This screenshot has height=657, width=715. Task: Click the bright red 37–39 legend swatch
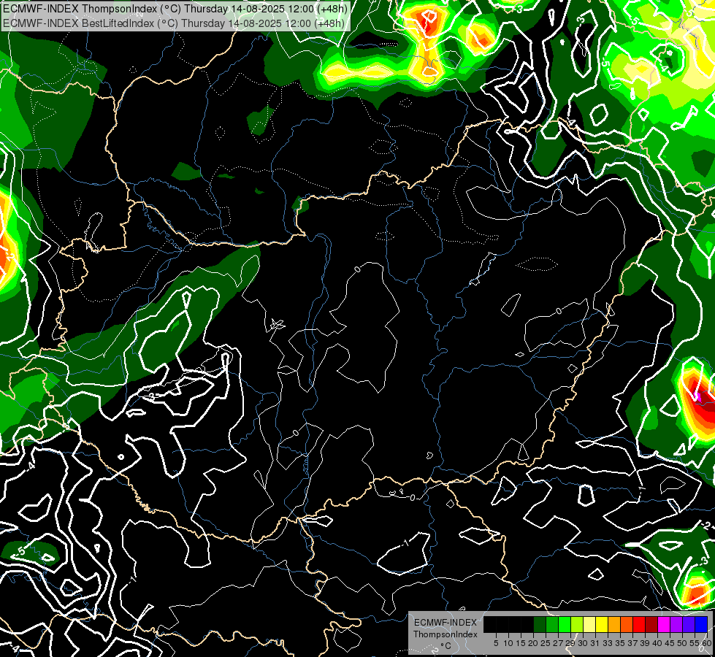(639, 624)
